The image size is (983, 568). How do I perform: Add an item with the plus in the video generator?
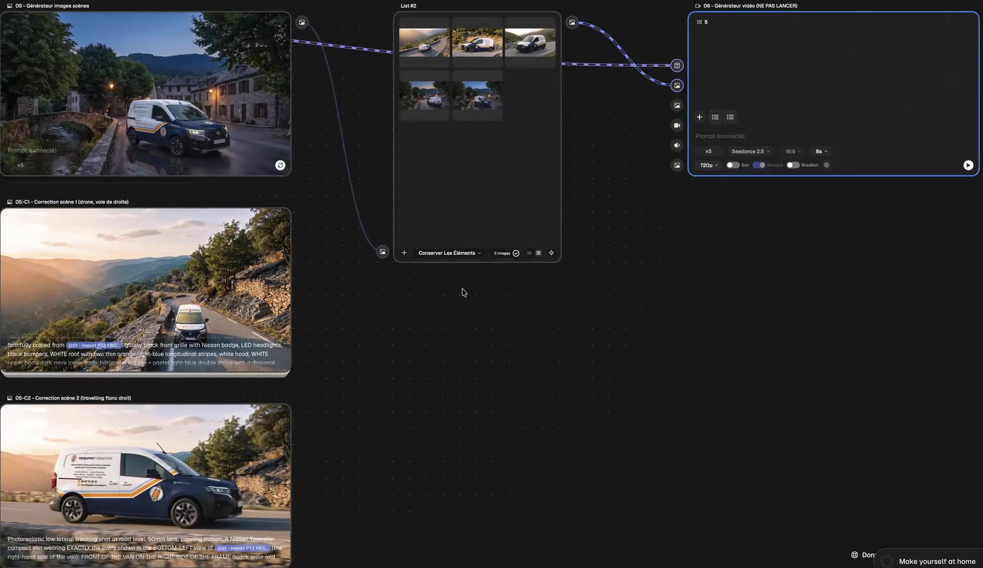click(x=699, y=117)
